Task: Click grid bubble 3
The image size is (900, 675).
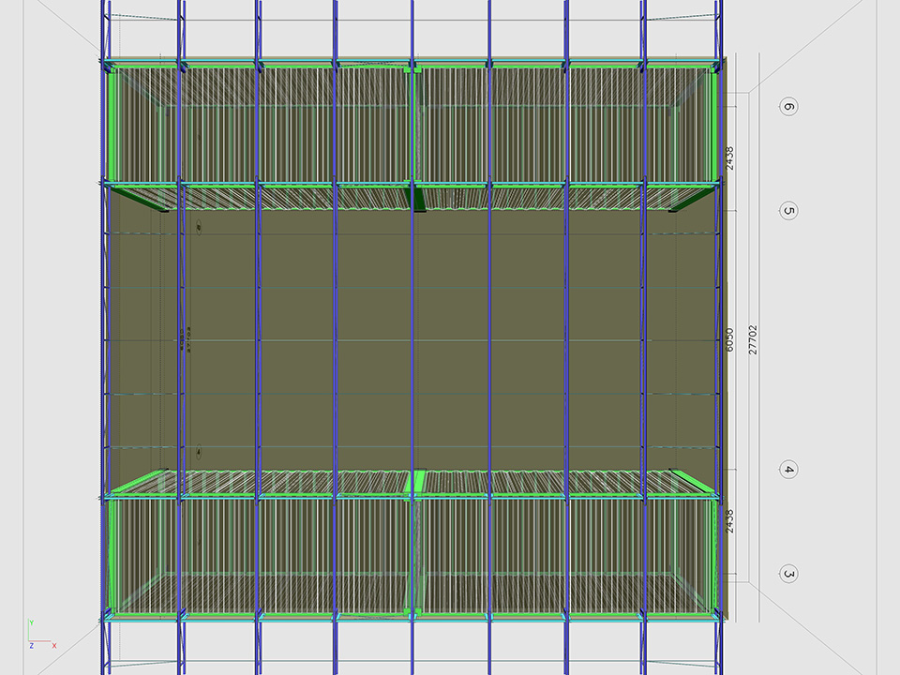Action: (x=788, y=574)
